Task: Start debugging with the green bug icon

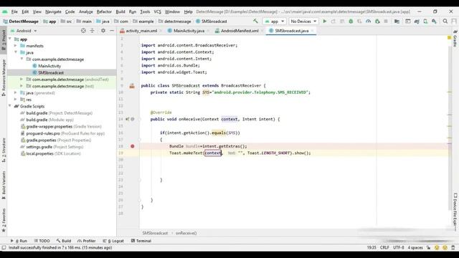Action: [x=351, y=21]
